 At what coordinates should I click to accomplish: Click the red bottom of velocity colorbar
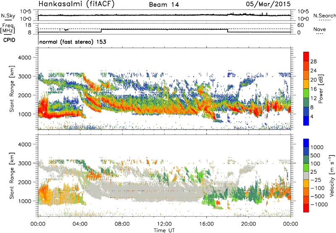306,208
